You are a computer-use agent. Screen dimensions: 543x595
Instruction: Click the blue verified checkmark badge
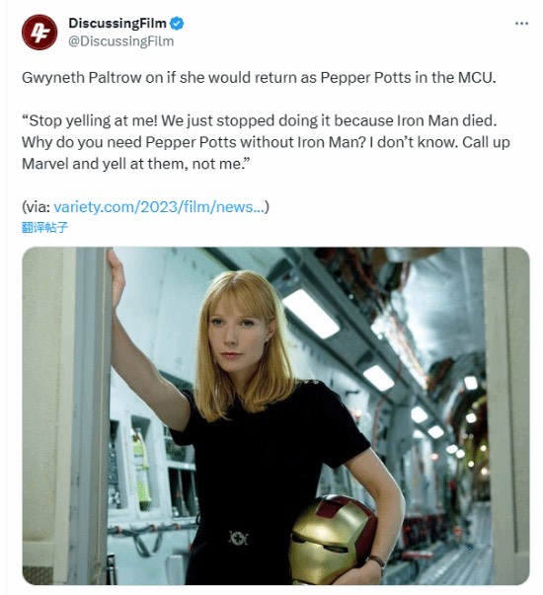[177, 24]
